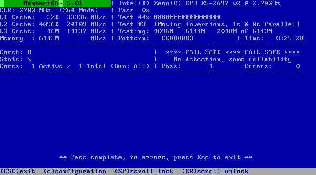Image resolution: width=316 pixels, height=175 pixels.
Task: Click the Test 44% hash progress bar
Action: click(187, 17)
